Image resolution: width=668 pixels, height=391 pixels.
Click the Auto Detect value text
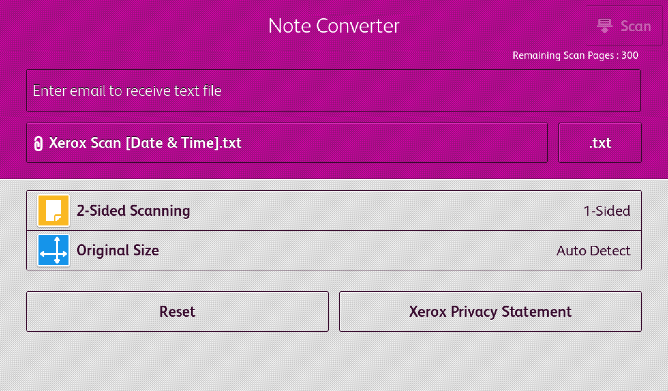(x=594, y=251)
